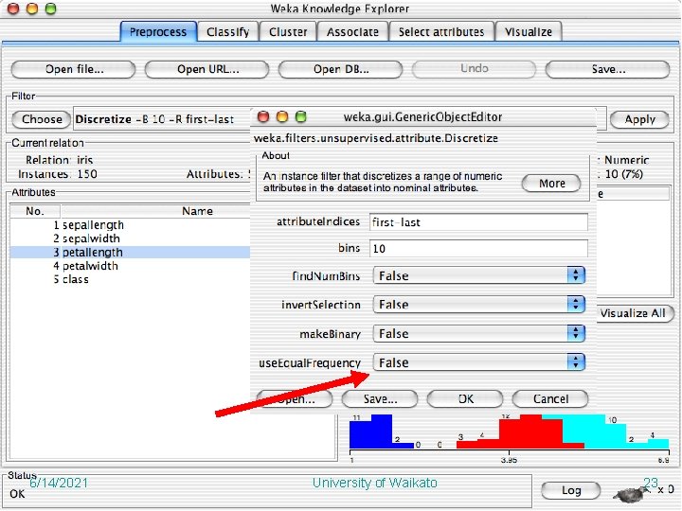Click the Open... button in the editor dialog

coord(295,399)
